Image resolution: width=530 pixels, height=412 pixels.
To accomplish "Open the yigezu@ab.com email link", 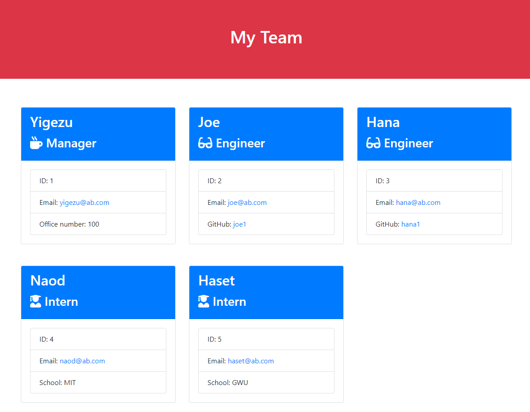I will click(84, 202).
